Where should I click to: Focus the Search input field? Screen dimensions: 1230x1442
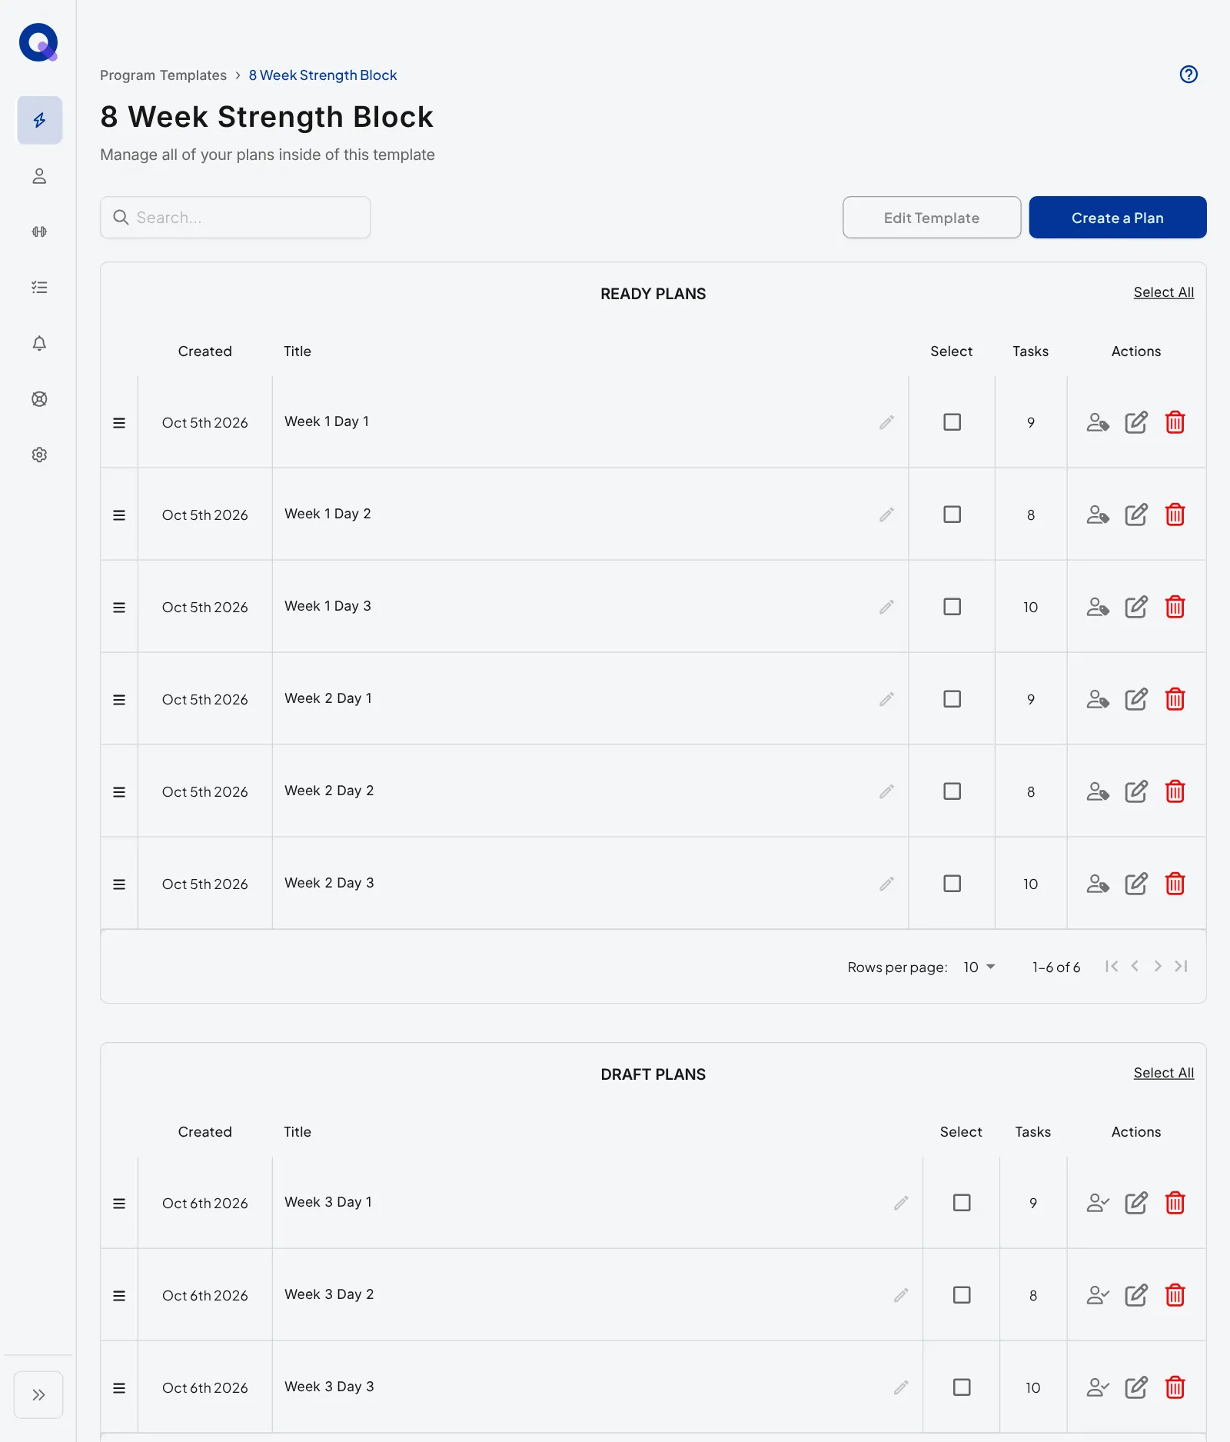pos(235,218)
